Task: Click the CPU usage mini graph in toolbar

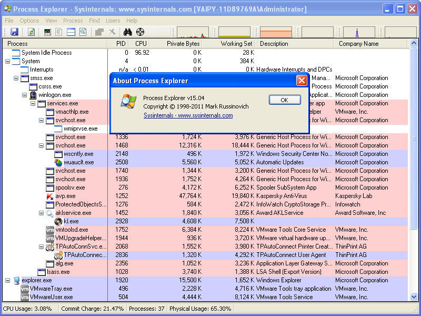Action: [x=193, y=32]
